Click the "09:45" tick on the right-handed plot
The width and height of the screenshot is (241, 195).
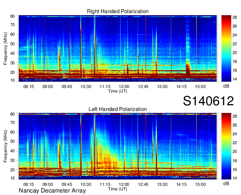point(67,87)
